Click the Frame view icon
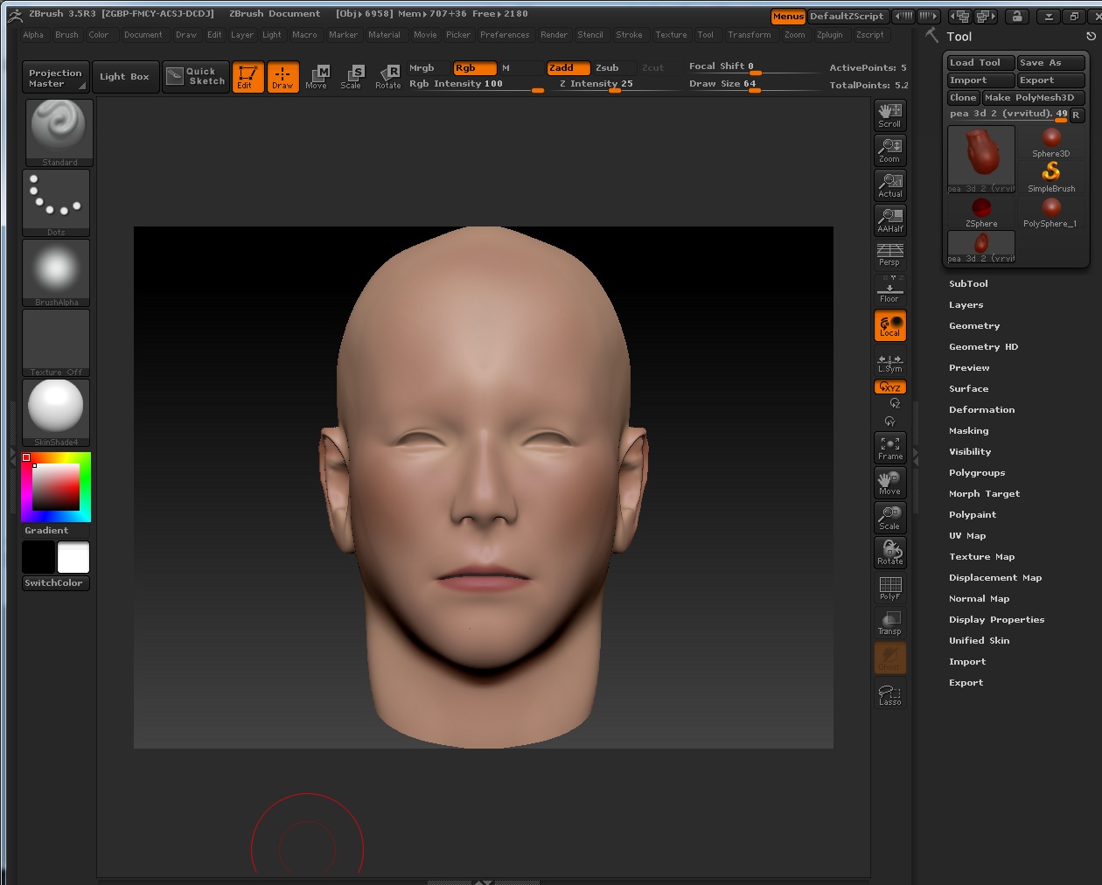 (889, 448)
